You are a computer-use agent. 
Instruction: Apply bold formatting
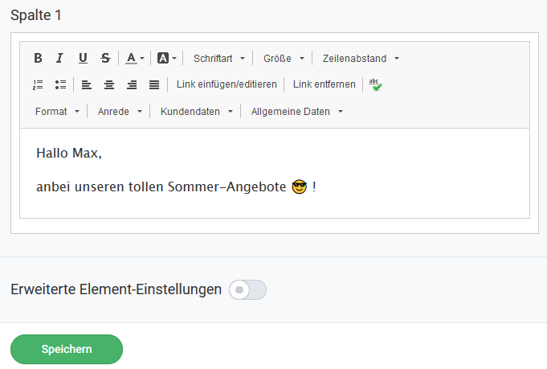coord(38,58)
